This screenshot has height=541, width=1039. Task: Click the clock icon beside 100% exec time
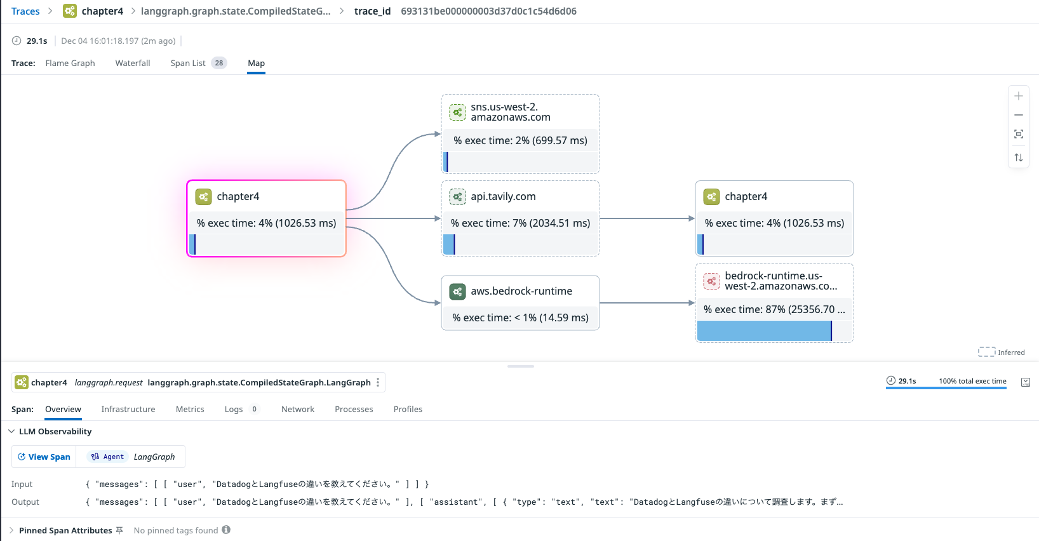(x=891, y=381)
